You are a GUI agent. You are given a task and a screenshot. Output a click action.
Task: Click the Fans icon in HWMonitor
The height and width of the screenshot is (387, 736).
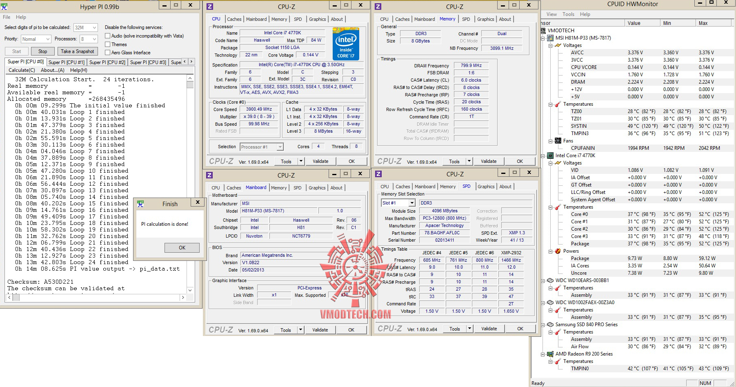(x=558, y=141)
